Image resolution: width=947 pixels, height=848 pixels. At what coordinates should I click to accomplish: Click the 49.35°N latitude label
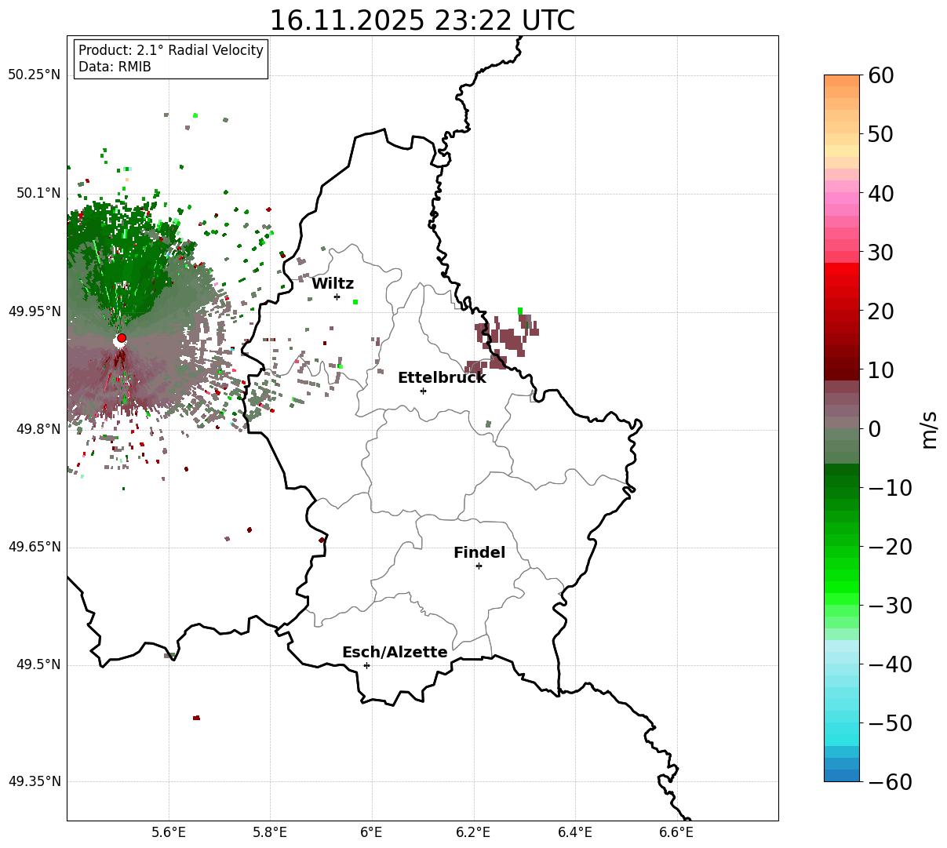[34, 781]
